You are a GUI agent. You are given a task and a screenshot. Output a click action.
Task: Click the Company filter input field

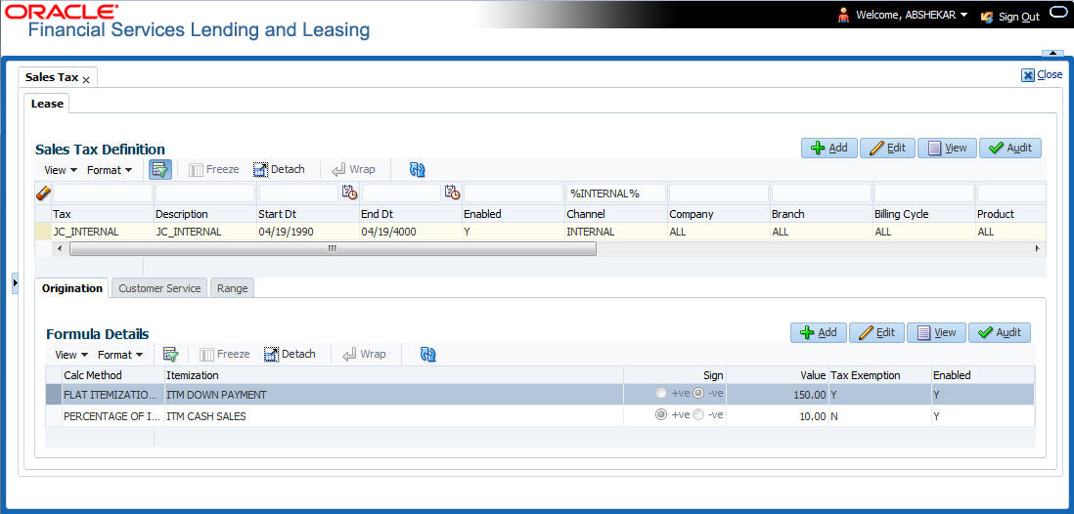tap(719, 193)
